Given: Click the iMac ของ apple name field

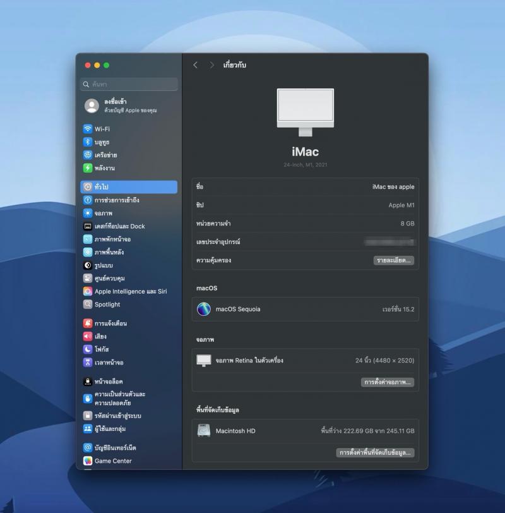Looking at the screenshot, I should point(393,187).
